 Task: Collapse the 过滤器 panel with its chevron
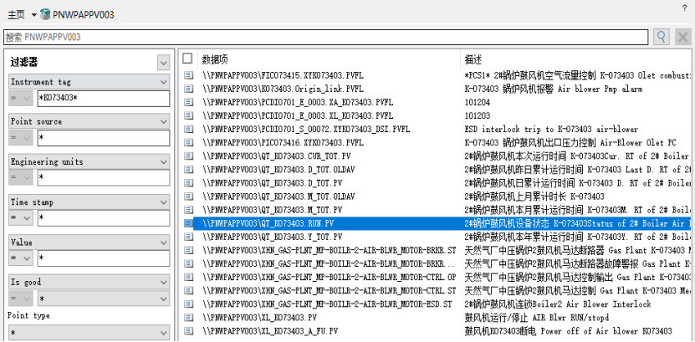pos(163,63)
